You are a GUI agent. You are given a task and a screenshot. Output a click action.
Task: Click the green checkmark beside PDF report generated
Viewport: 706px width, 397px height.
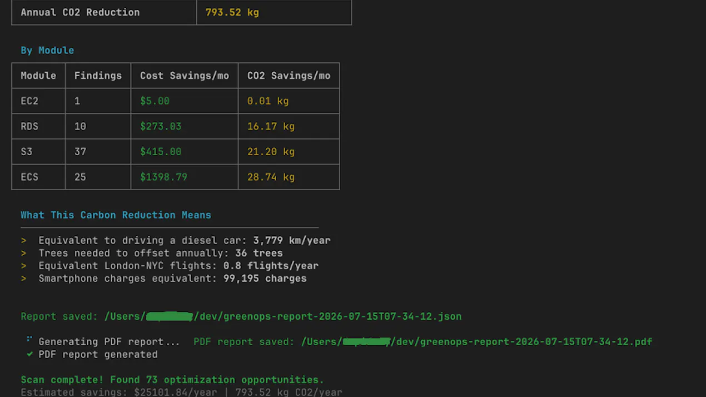(29, 354)
